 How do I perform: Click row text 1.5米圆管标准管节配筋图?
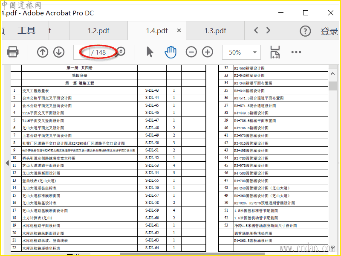click(x=256, y=211)
